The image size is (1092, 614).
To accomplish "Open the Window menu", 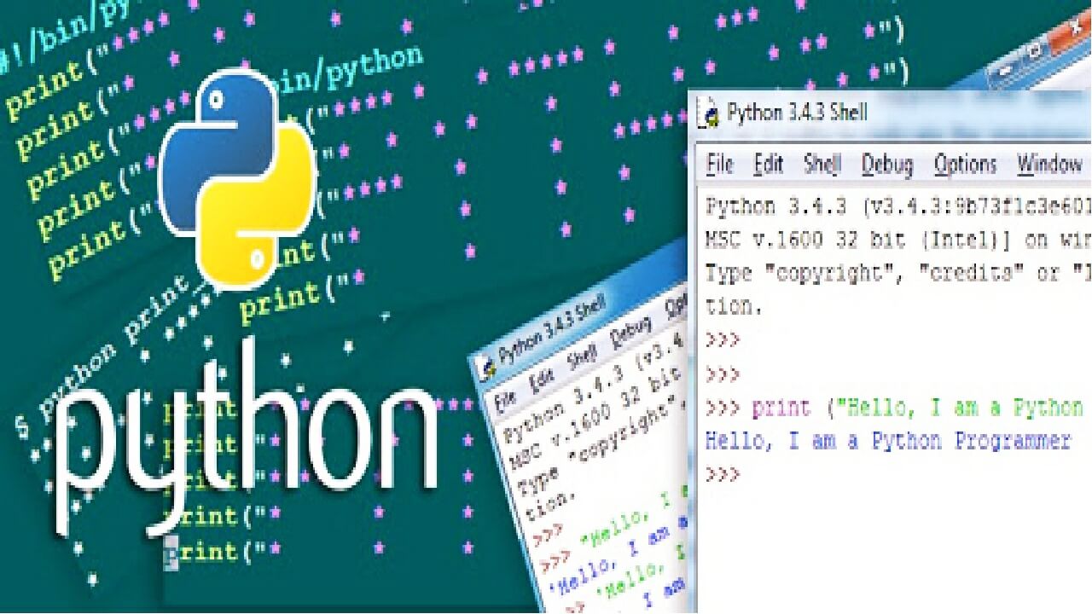I will coord(1048,164).
